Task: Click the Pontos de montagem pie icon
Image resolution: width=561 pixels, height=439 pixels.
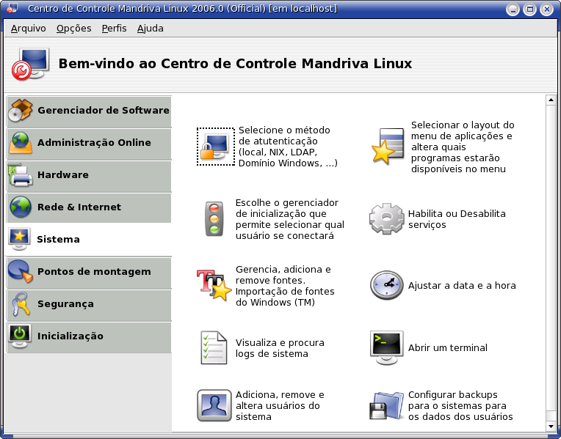Action: (x=21, y=271)
